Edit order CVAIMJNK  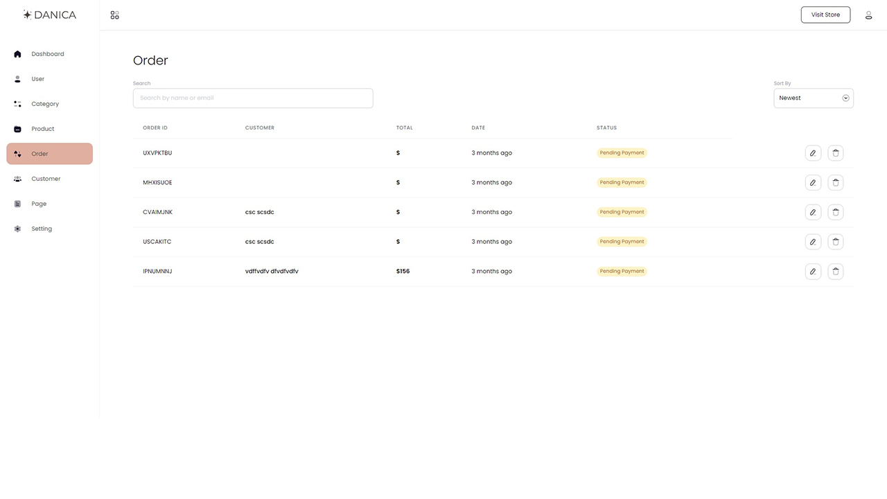pos(813,212)
